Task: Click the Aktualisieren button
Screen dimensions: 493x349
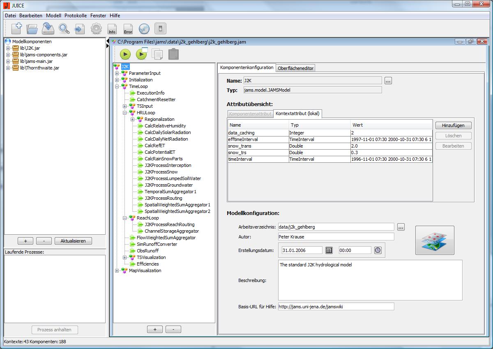Action: [73, 241]
